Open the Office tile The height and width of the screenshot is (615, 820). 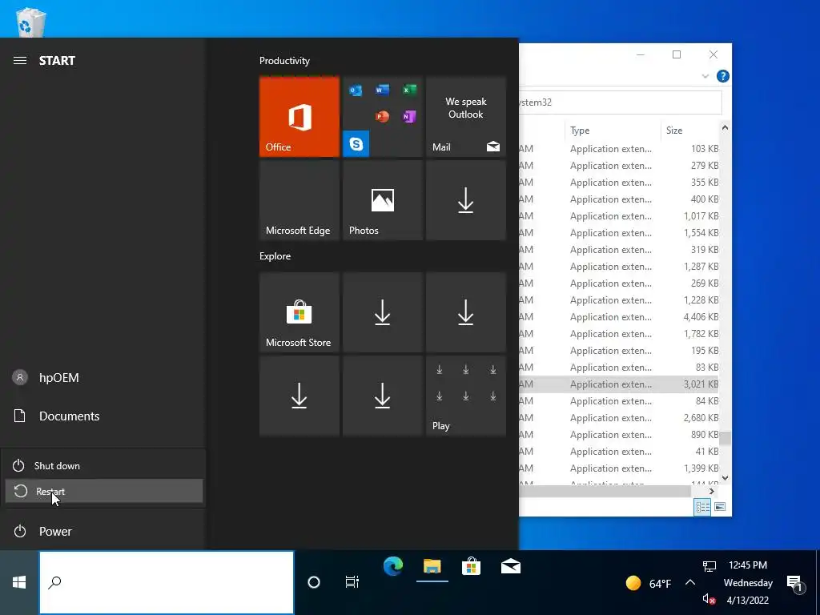299,116
